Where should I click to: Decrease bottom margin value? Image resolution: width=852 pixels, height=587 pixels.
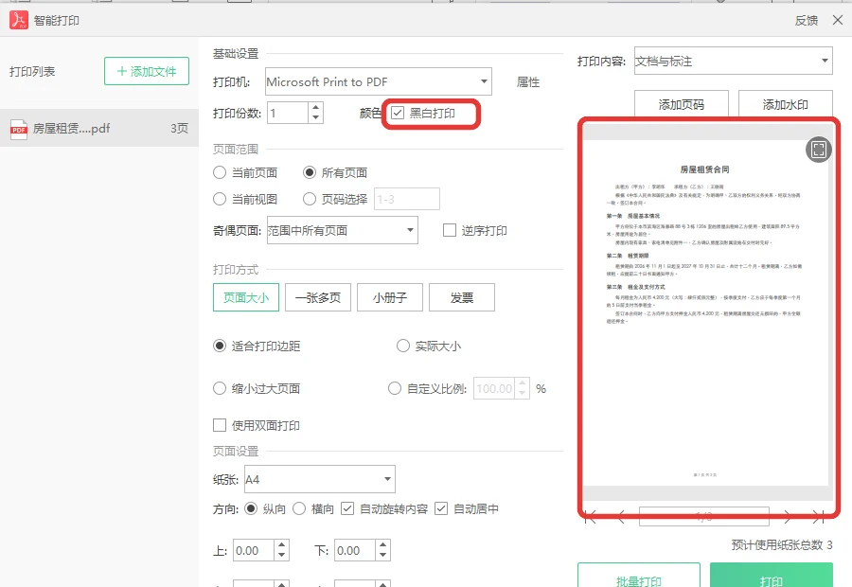pyautogui.click(x=383, y=556)
